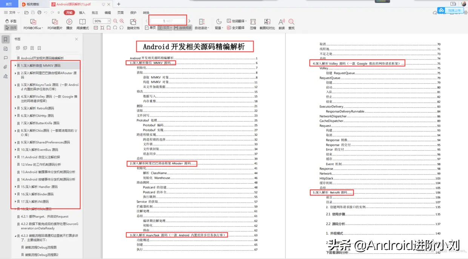Open the 自动滚动 auto scroll tool
The image size is (468, 259).
click(x=202, y=24)
